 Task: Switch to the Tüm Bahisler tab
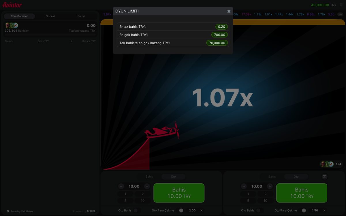pos(19,16)
